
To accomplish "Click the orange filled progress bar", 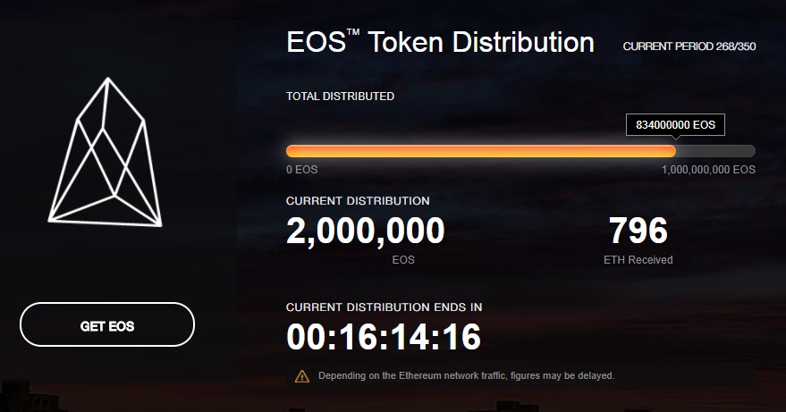I will [x=480, y=152].
